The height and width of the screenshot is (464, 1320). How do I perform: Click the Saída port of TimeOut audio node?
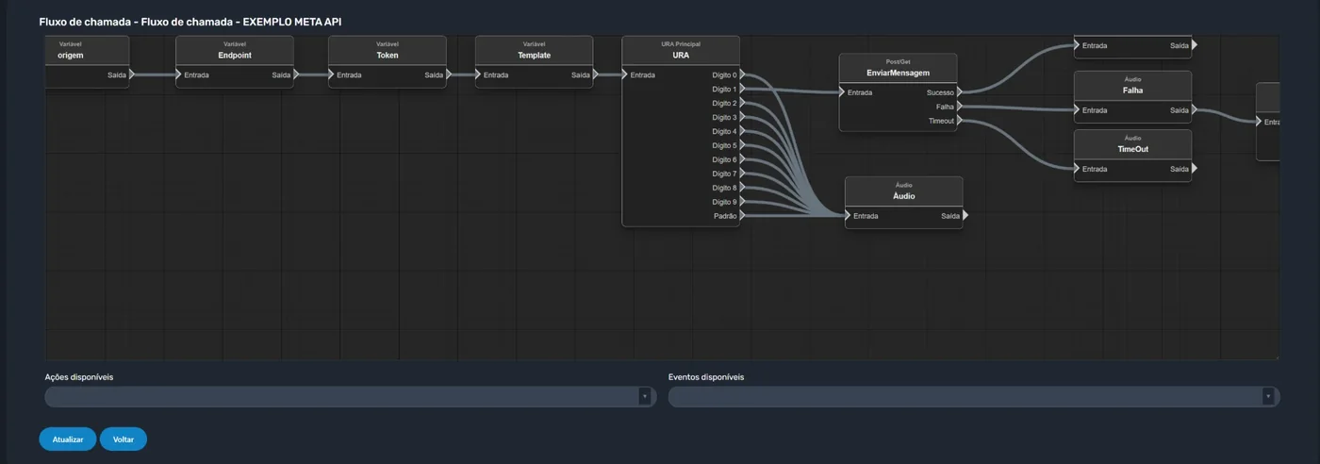(1196, 169)
